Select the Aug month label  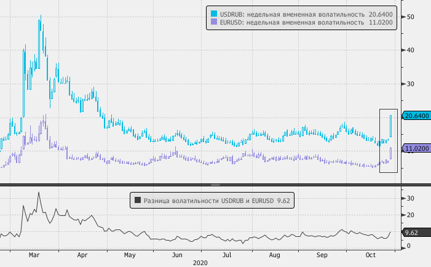(275, 254)
